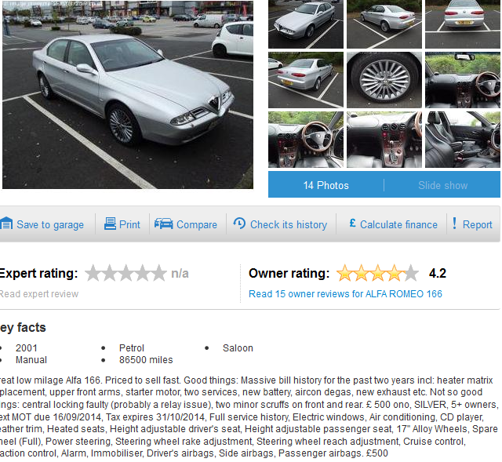Click the clock history icon
Image resolution: width=502 pixels, height=462 pixels.
click(239, 223)
